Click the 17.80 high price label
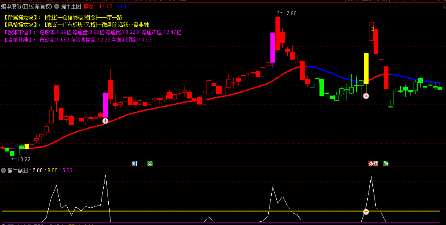 tap(290, 14)
